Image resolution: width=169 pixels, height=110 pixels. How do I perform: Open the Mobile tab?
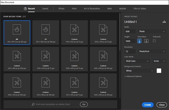pos(123,9)
